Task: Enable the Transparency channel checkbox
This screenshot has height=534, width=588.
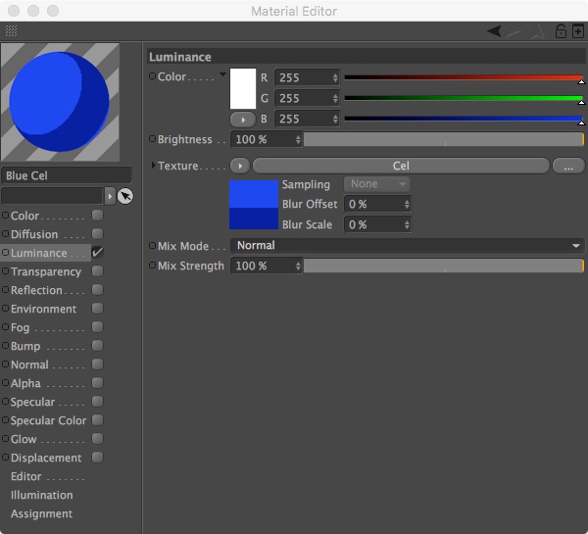Action: pos(97,271)
